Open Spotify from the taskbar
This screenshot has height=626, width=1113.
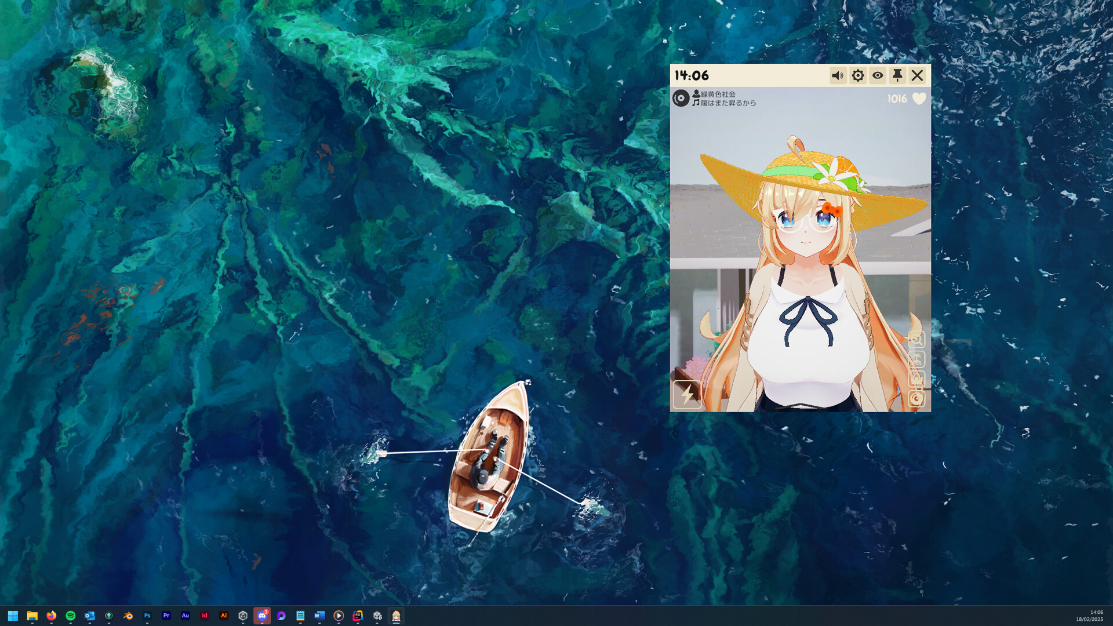71,616
